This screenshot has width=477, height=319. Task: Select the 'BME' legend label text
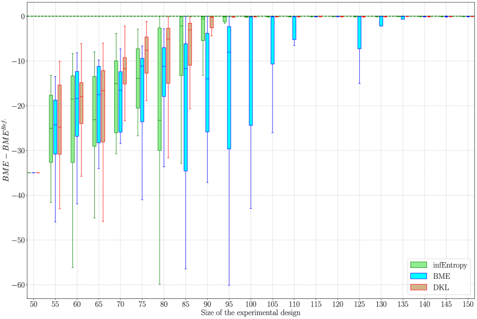tap(441, 276)
